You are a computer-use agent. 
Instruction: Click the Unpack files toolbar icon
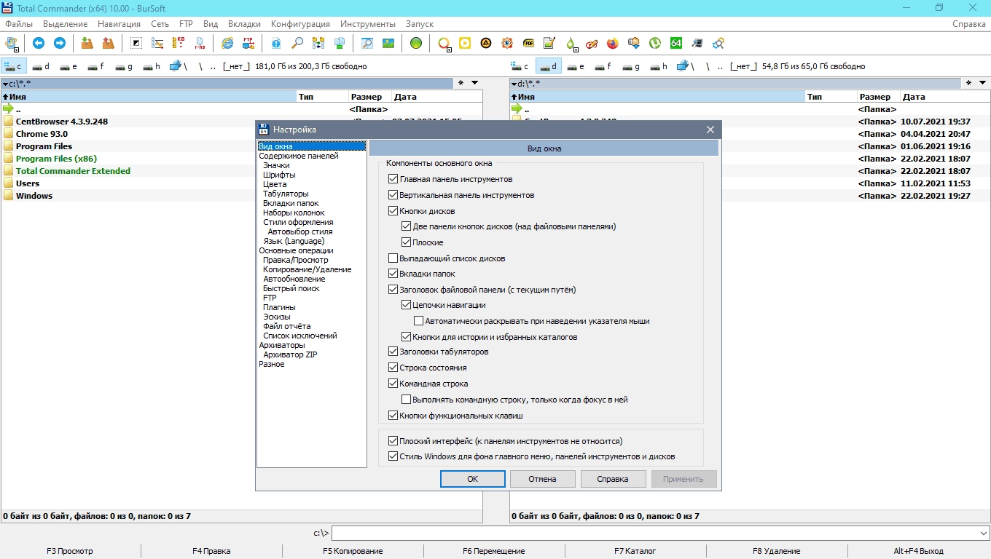coord(108,43)
